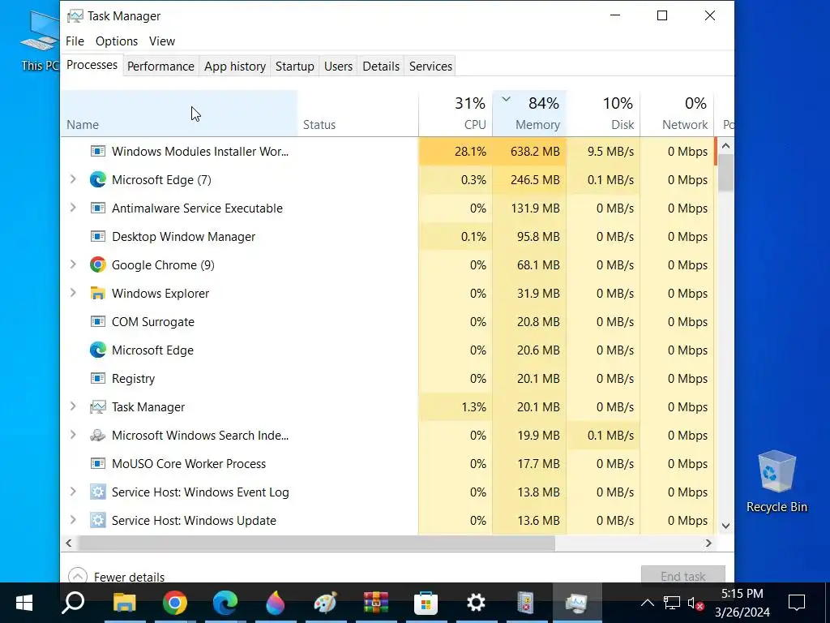Screen dimensions: 830x623
Task: Click the taskbar clock showing 5:15 PM
Action: 742,603
